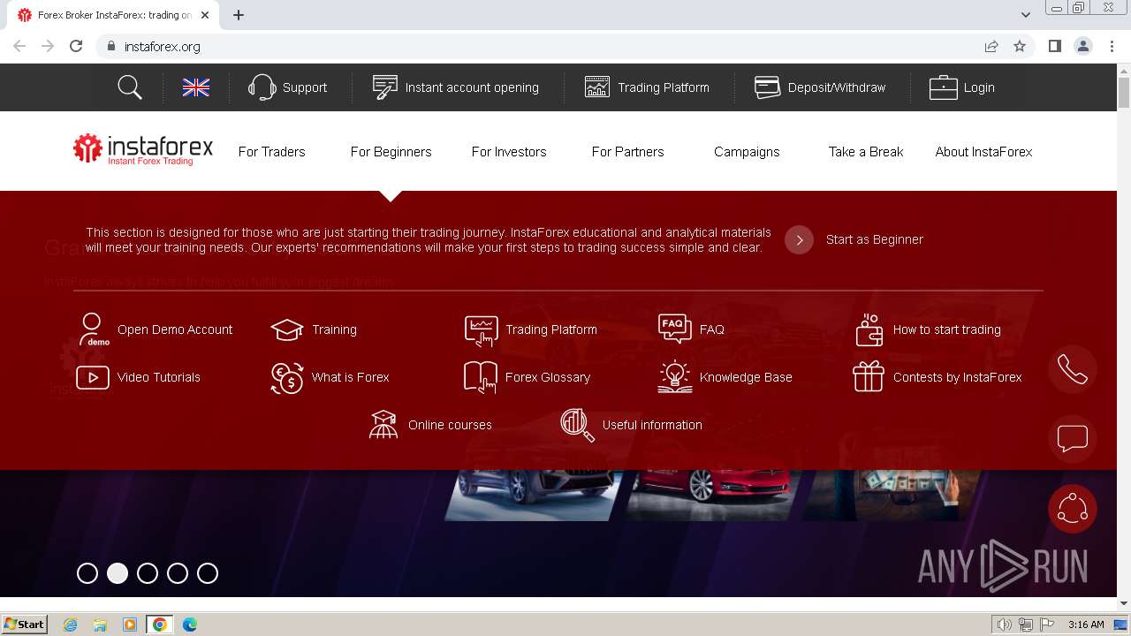The height and width of the screenshot is (636, 1131).
Task: Click the How to start trading wallet icon
Action: 869,329
